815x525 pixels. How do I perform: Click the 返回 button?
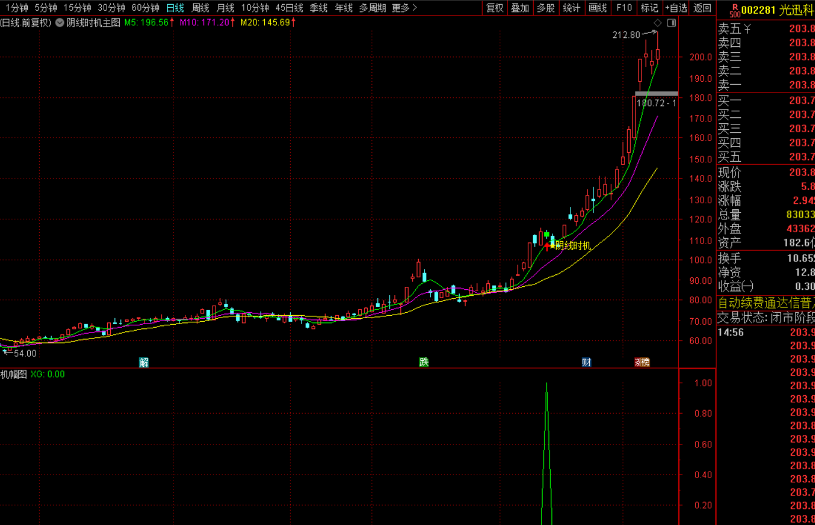click(702, 8)
